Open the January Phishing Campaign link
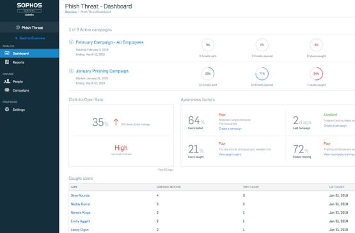 tap(102, 71)
